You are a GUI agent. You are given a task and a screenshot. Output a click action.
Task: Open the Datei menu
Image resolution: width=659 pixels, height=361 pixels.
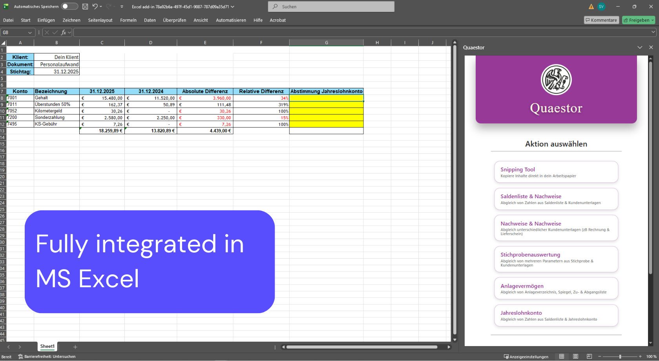8,20
